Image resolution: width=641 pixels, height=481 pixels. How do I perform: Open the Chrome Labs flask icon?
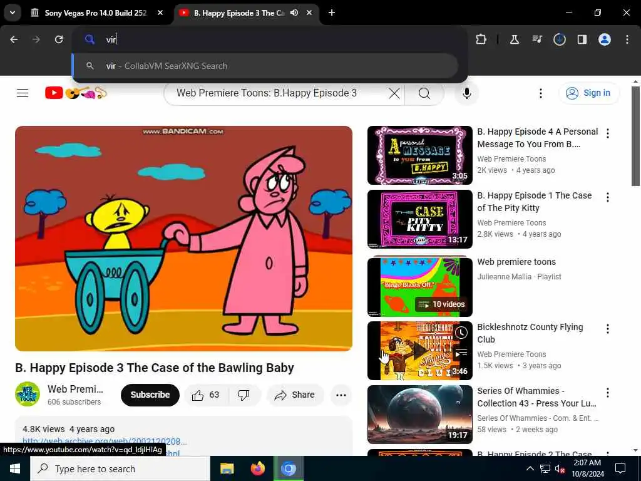pos(515,39)
